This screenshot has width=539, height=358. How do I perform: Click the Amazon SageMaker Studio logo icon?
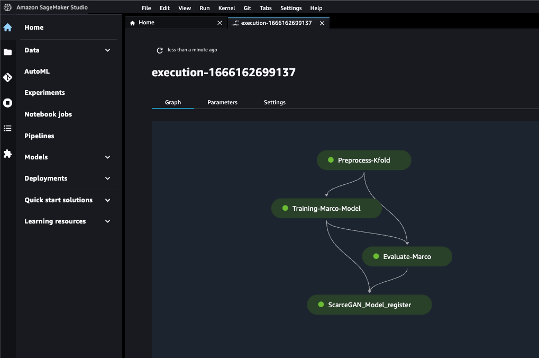click(7, 7)
